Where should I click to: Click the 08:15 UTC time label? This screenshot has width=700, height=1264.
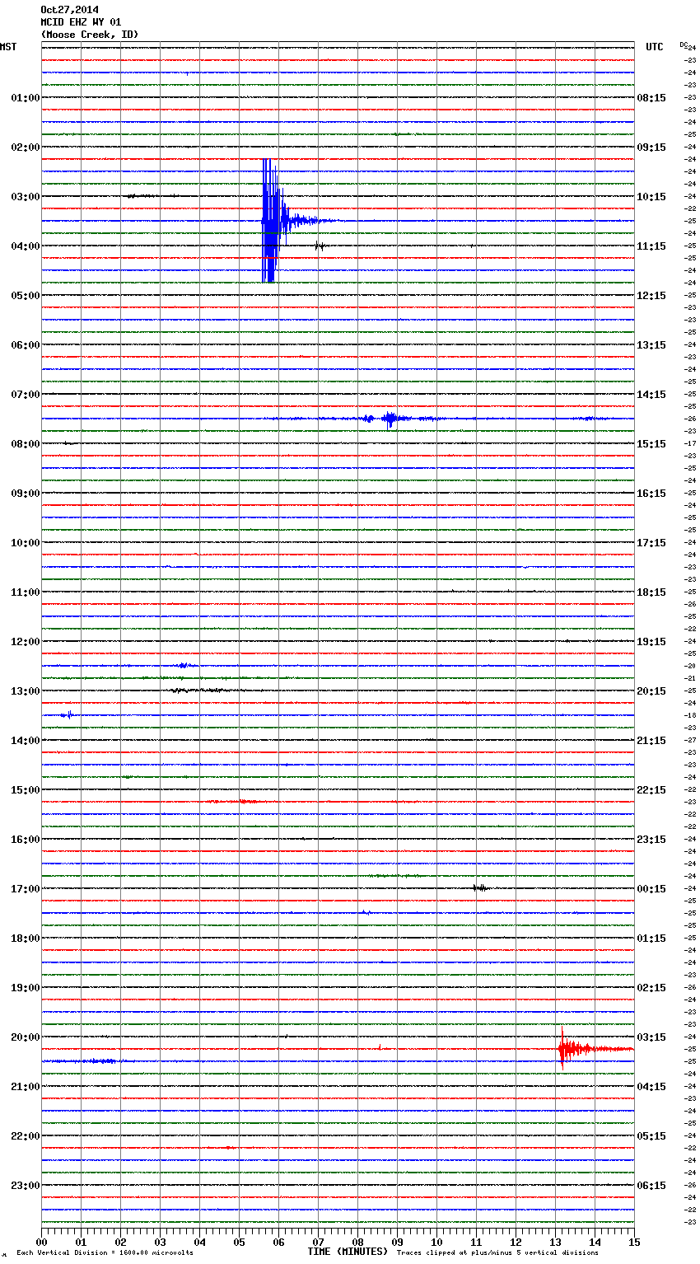point(651,98)
